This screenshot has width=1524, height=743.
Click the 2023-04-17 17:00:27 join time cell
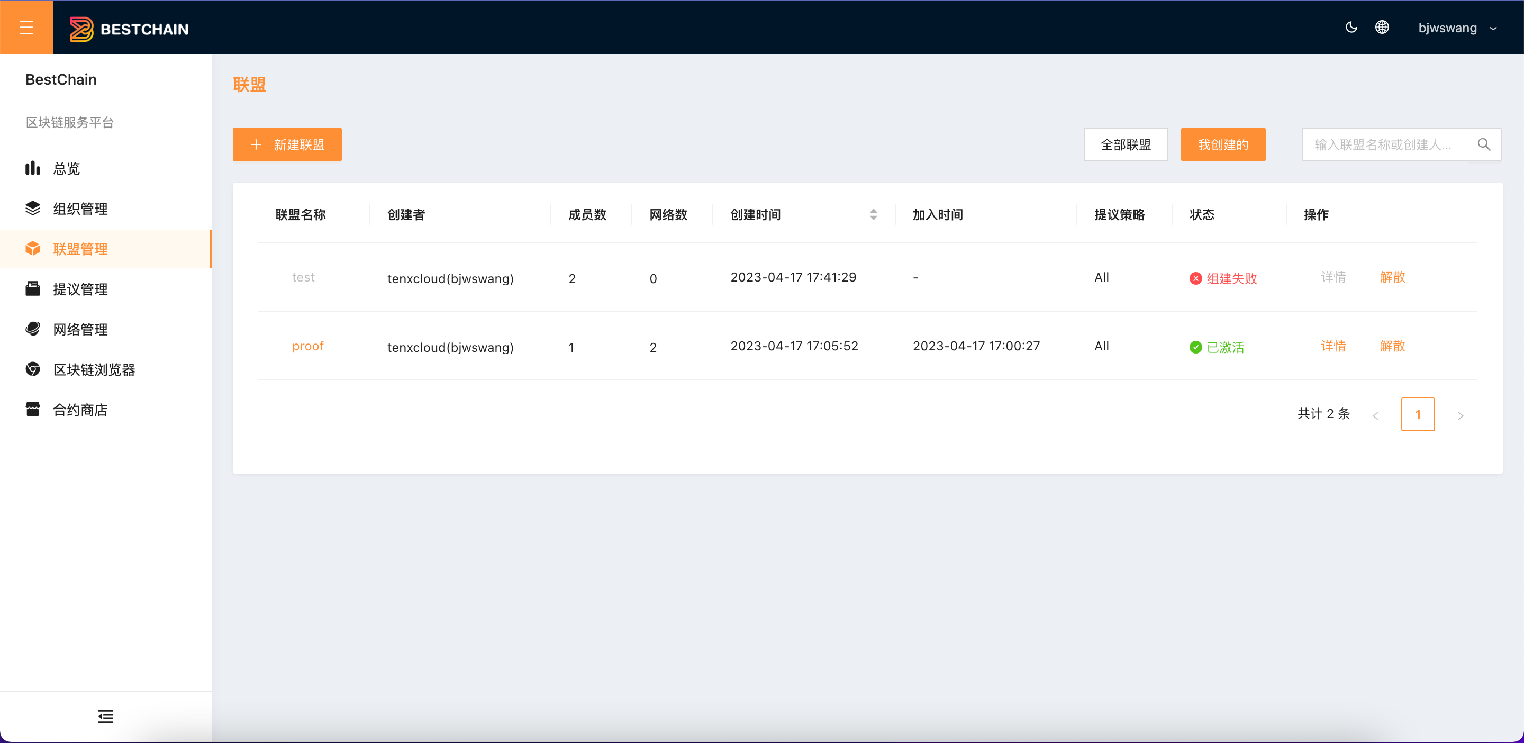point(976,346)
